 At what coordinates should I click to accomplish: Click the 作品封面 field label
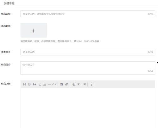(x=6, y=26)
